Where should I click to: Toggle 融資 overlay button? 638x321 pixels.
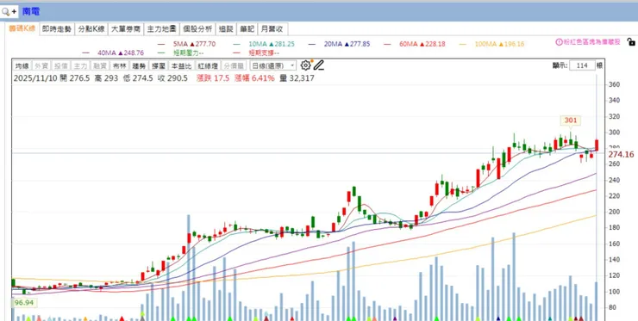click(x=100, y=65)
